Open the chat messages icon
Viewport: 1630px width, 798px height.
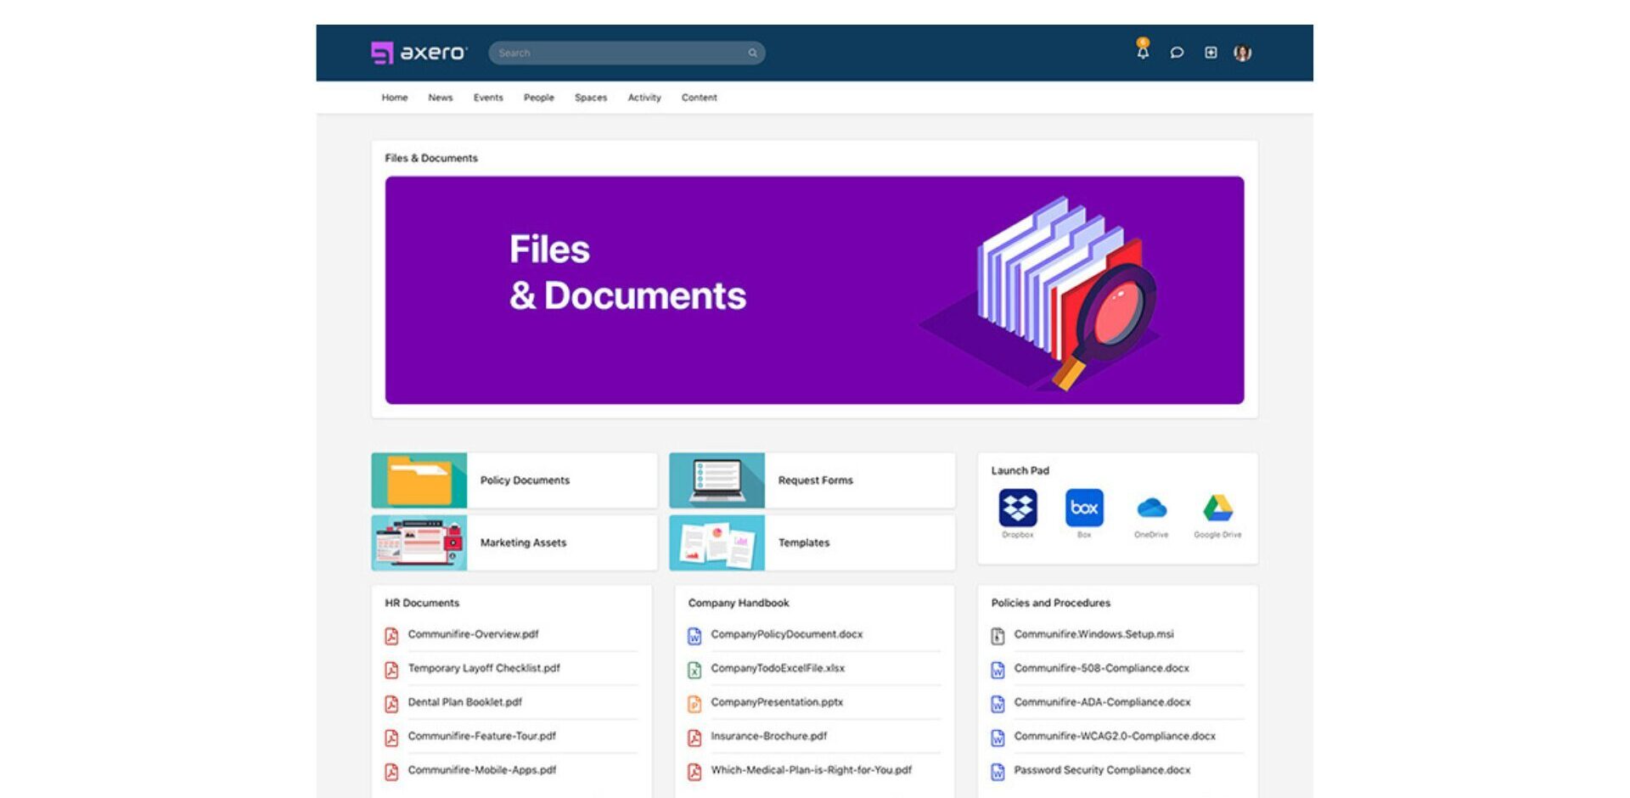click(1177, 53)
